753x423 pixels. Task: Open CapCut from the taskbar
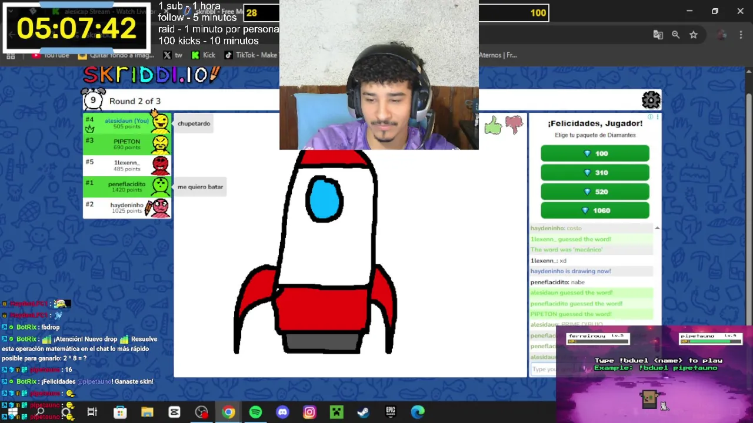coord(174,412)
